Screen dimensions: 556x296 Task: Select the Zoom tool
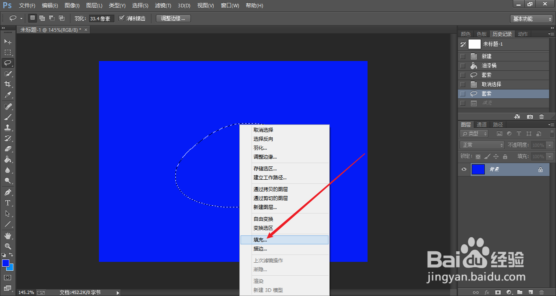(8, 246)
